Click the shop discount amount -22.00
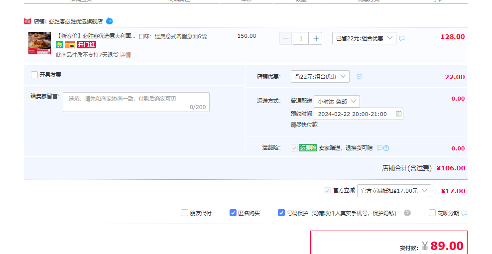This screenshot has width=492, height=254. 453,77
